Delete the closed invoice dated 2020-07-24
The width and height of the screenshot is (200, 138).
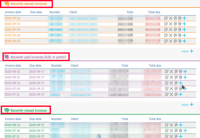[172, 131]
